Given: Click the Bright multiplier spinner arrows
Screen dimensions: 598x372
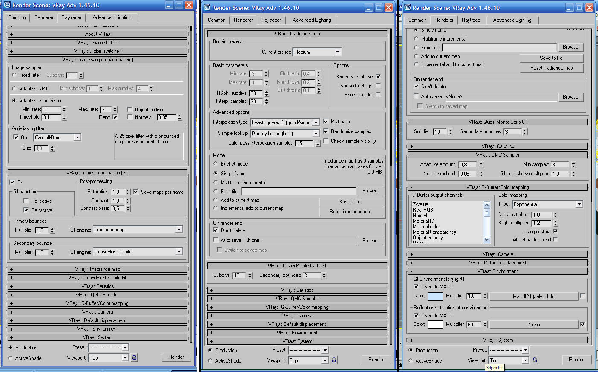Looking at the screenshot, I should pyautogui.click(x=555, y=223).
